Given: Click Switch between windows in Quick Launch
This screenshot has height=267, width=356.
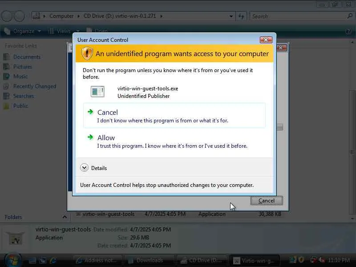Looking at the screenshot, I should click(x=43, y=260).
